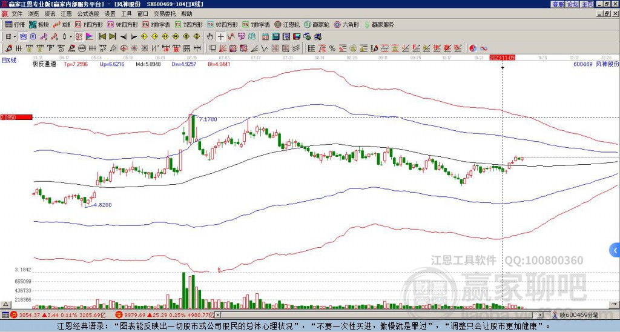Open the T数字表 tool
The width and height of the screenshot is (620, 332).
click(x=256, y=24)
